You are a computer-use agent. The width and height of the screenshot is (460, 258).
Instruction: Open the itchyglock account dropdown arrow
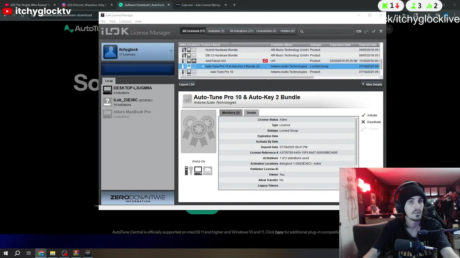[x=171, y=52]
